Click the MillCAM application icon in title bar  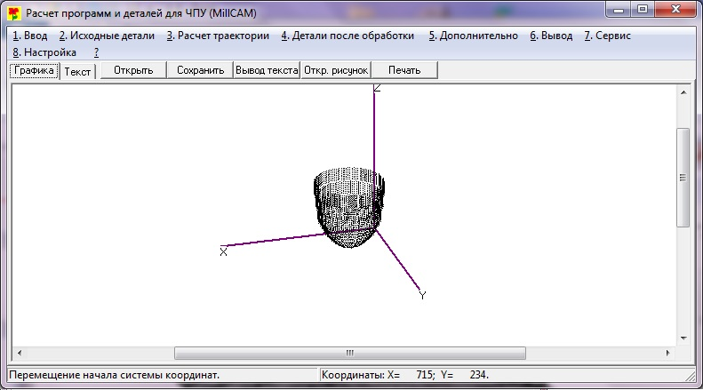coord(14,13)
